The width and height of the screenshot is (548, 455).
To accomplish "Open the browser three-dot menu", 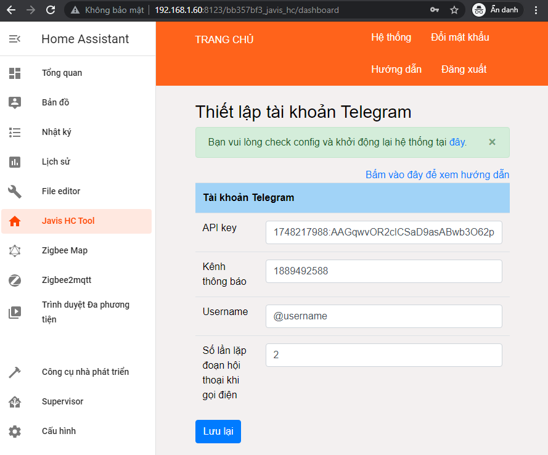I will click(536, 10).
